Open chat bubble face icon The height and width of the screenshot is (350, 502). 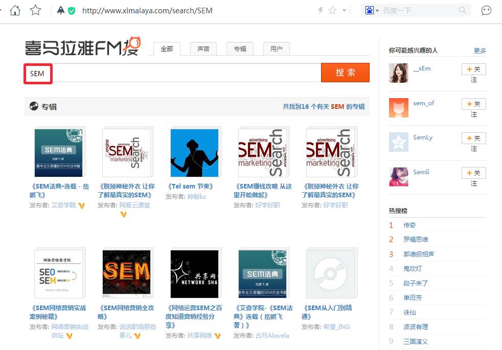coord(486,11)
